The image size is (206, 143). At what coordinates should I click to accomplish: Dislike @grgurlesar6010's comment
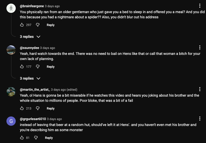tap(36, 138)
